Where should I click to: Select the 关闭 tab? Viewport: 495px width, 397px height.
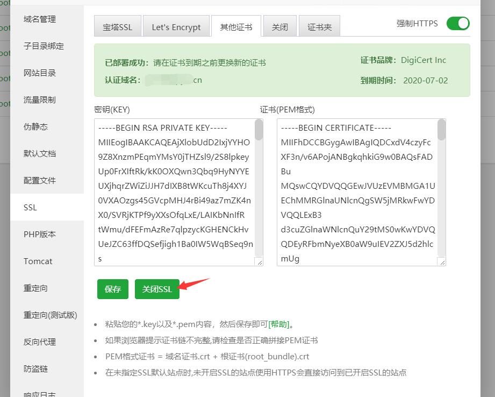point(279,25)
